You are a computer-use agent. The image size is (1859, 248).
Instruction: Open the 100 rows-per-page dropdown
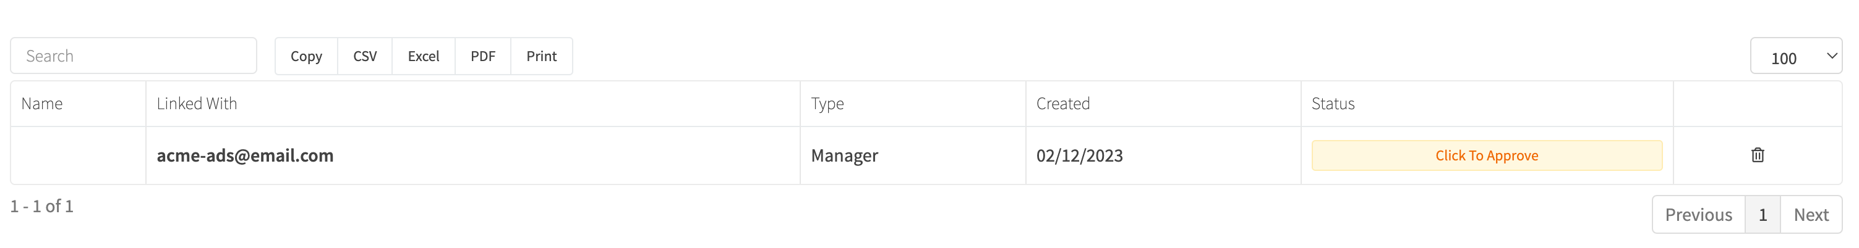pos(1795,57)
